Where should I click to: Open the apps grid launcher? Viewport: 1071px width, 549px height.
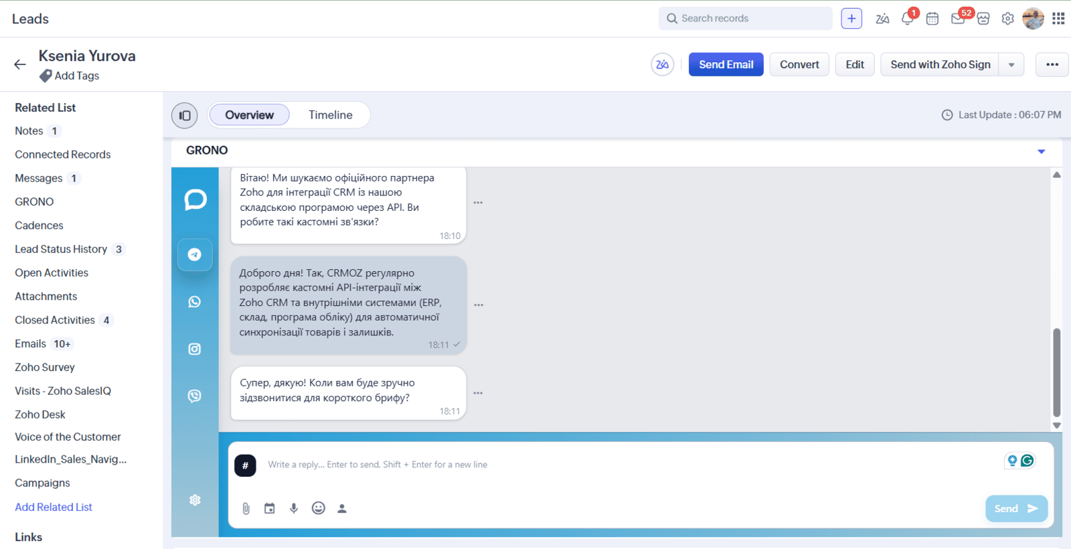point(1058,19)
